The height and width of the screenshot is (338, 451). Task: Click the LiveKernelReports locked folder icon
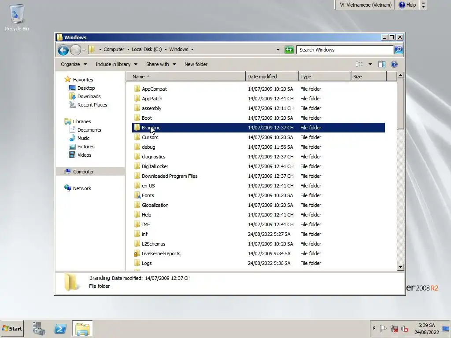[137, 253]
